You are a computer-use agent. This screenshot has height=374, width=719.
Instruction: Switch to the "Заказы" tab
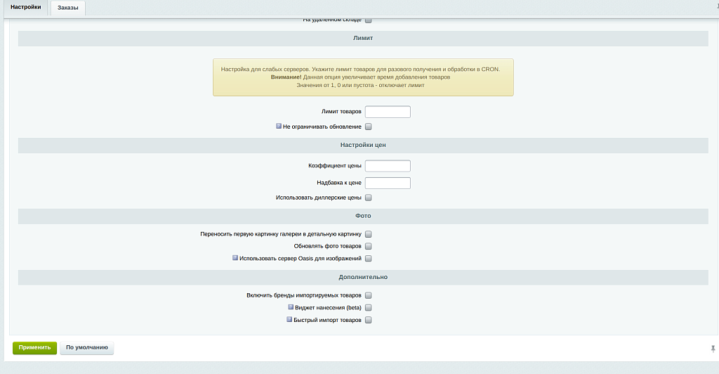(68, 8)
